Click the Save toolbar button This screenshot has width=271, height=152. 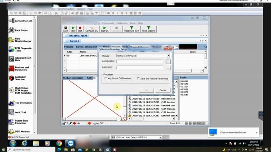(66, 29)
